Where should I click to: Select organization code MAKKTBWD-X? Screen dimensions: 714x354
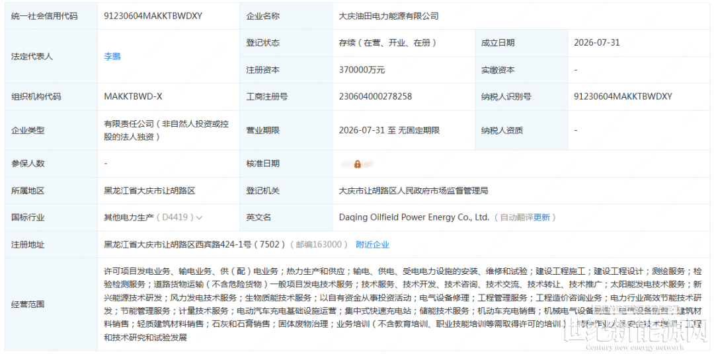tap(134, 96)
